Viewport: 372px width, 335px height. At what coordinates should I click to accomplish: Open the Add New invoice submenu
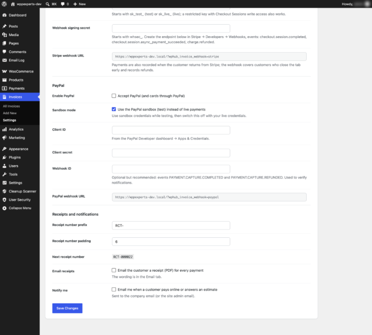click(x=10, y=113)
